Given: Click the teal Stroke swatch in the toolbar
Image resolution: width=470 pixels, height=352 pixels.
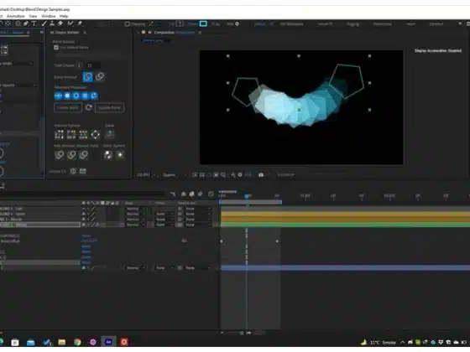Looking at the screenshot, I should [203, 23].
